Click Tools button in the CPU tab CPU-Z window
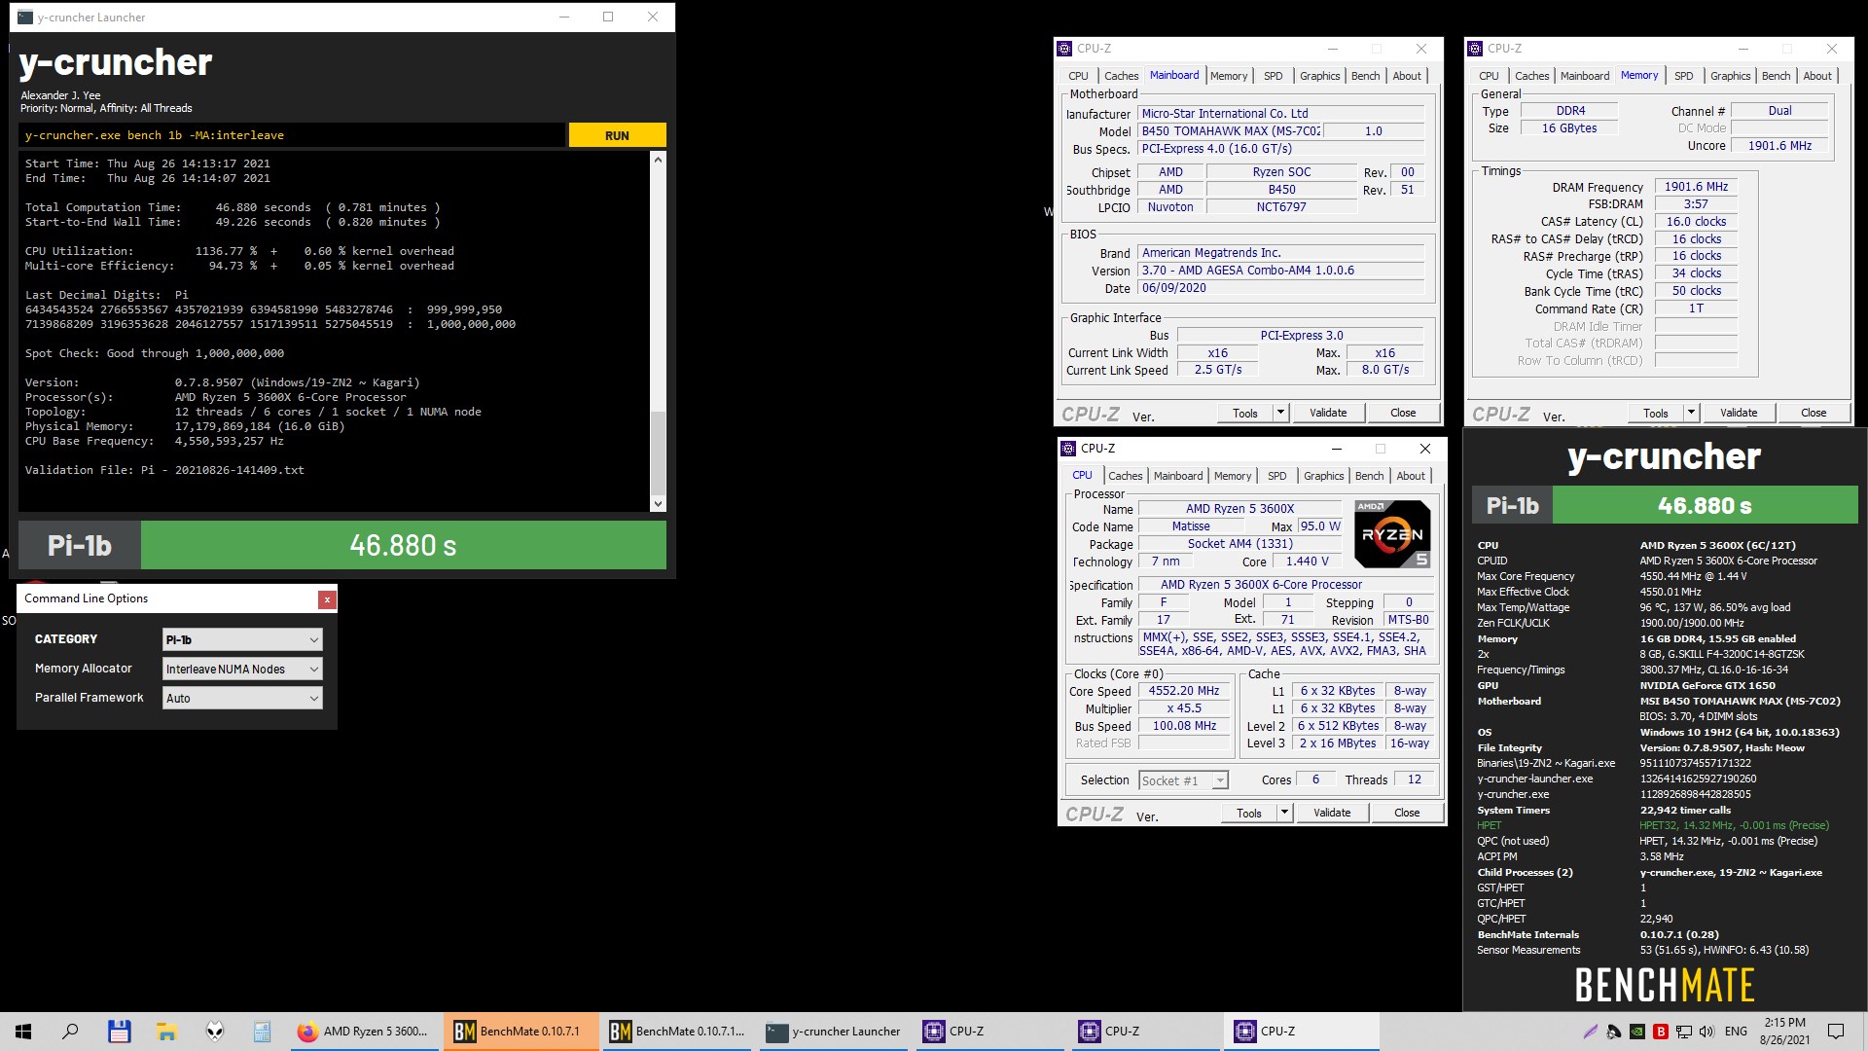Viewport: 1868px width, 1051px height. coord(1249,813)
